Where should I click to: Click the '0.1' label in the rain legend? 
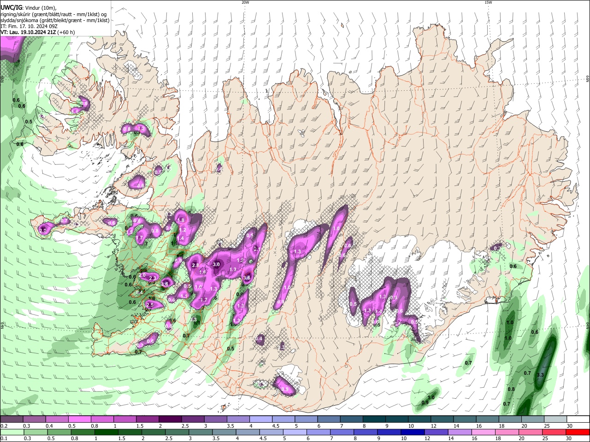(x=4, y=439)
